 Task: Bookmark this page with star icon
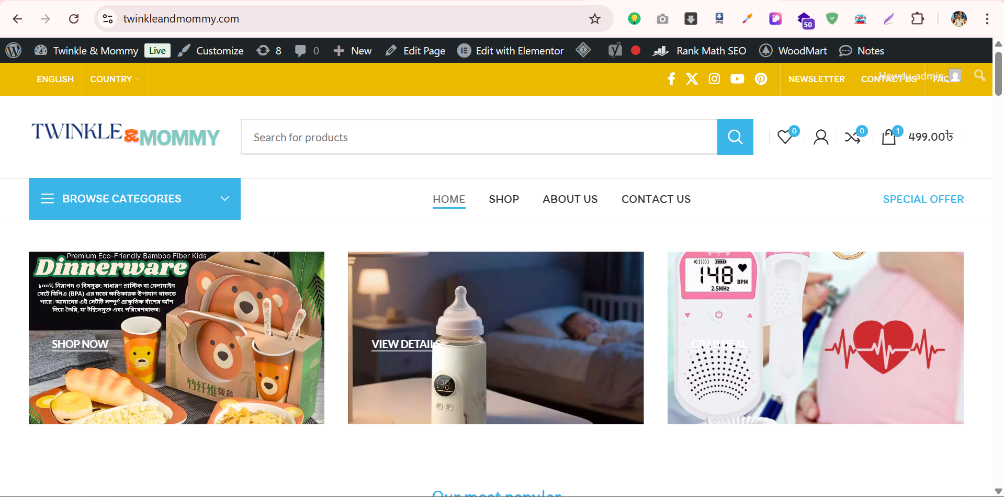pyautogui.click(x=595, y=19)
